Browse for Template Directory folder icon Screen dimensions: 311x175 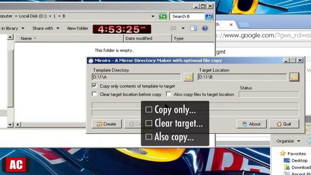[x=189, y=77]
